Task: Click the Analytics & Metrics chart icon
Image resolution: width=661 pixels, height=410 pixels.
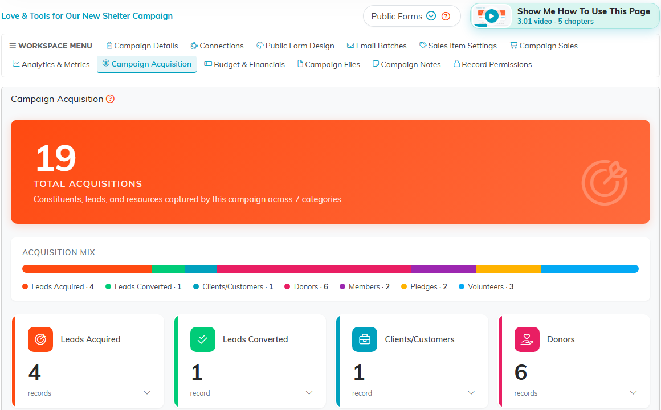Action: (16, 64)
